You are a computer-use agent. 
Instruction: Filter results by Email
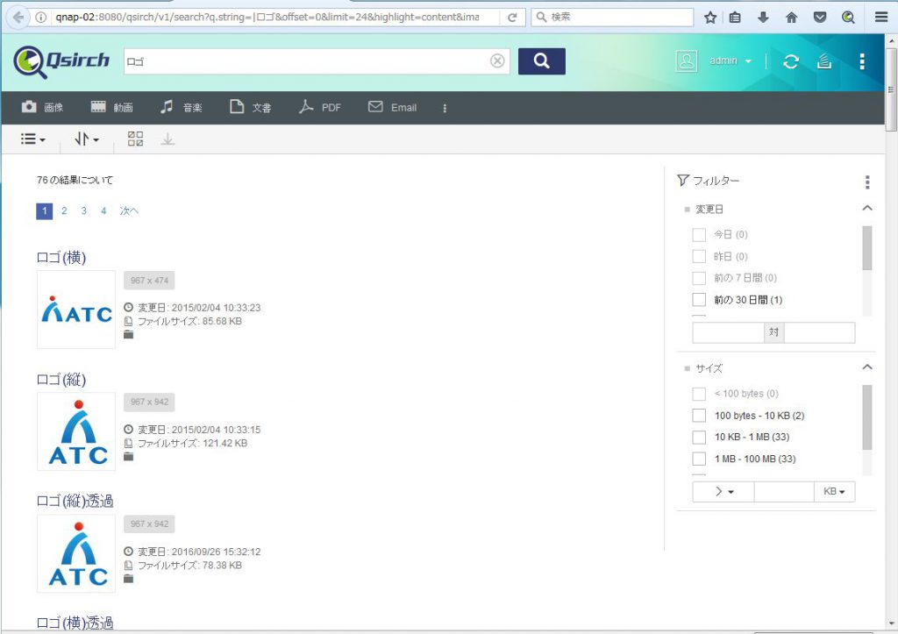point(392,107)
